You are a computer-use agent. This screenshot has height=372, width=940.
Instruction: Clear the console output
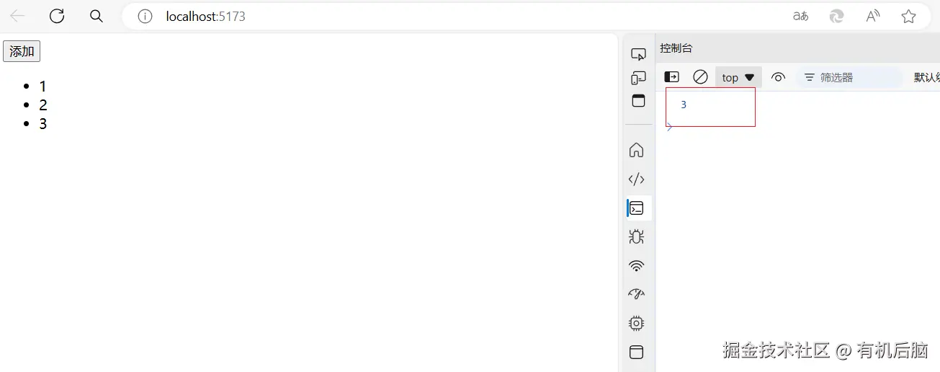700,77
